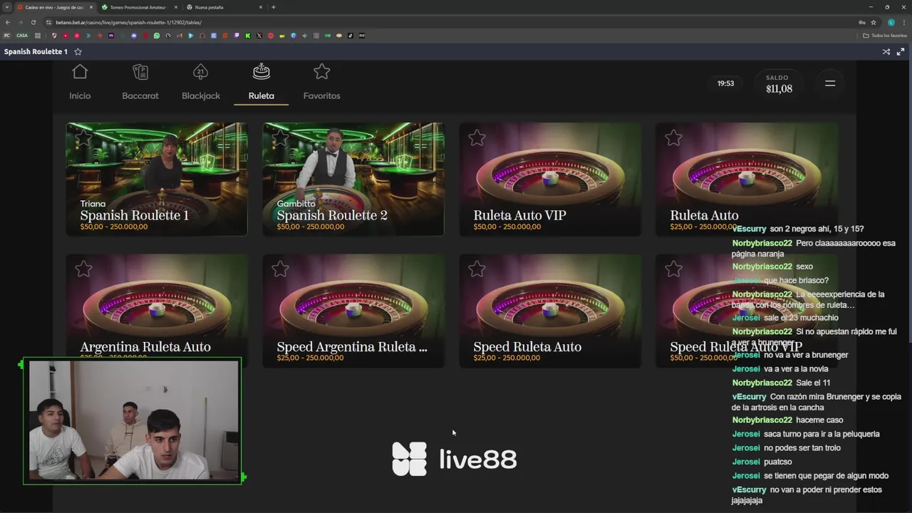Image resolution: width=912 pixels, height=513 pixels.
Task: Open the Chrome profile avatar
Action: [891, 22]
